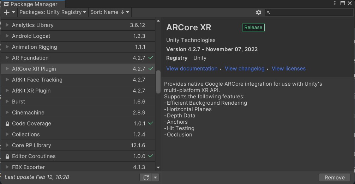
Task: Click the search magnifier icon
Action: click(268, 12)
